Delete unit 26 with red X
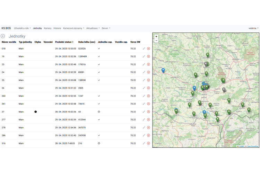 coord(149,88)
